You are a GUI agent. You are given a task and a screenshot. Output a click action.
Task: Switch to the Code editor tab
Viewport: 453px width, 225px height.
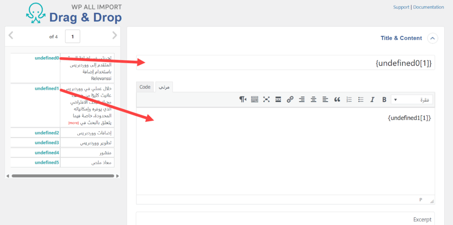(145, 87)
